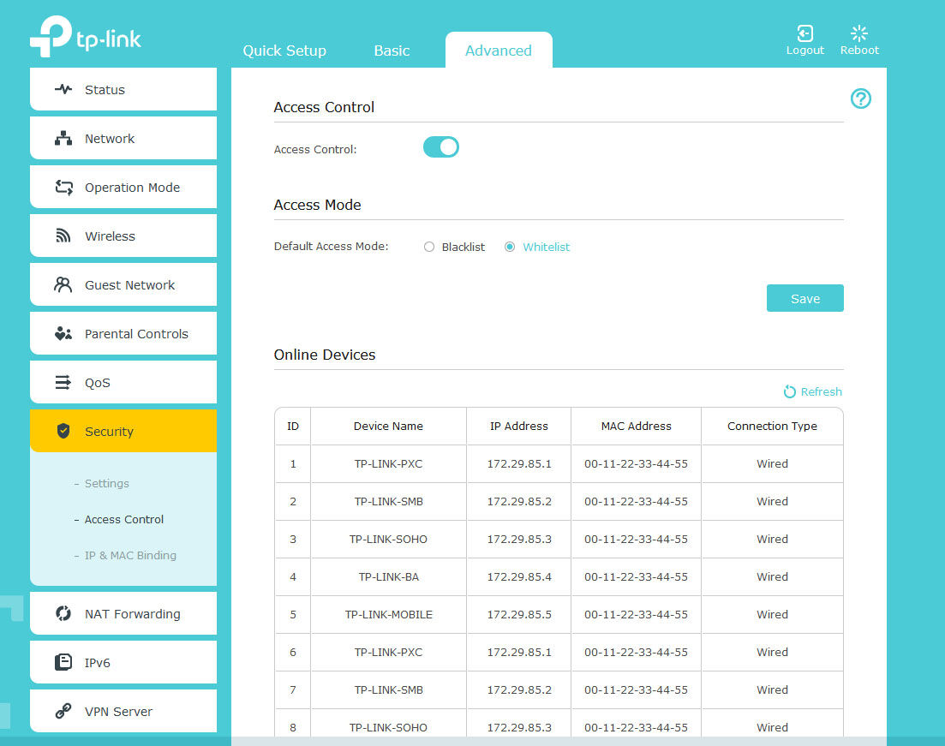Select row 7 device TP-LINK-SMB
This screenshot has width=945, height=746.
388,690
